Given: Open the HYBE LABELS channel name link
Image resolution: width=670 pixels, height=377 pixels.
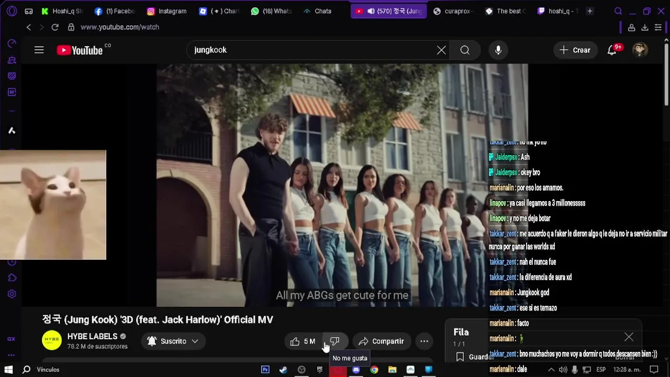Looking at the screenshot, I should pyautogui.click(x=92, y=336).
